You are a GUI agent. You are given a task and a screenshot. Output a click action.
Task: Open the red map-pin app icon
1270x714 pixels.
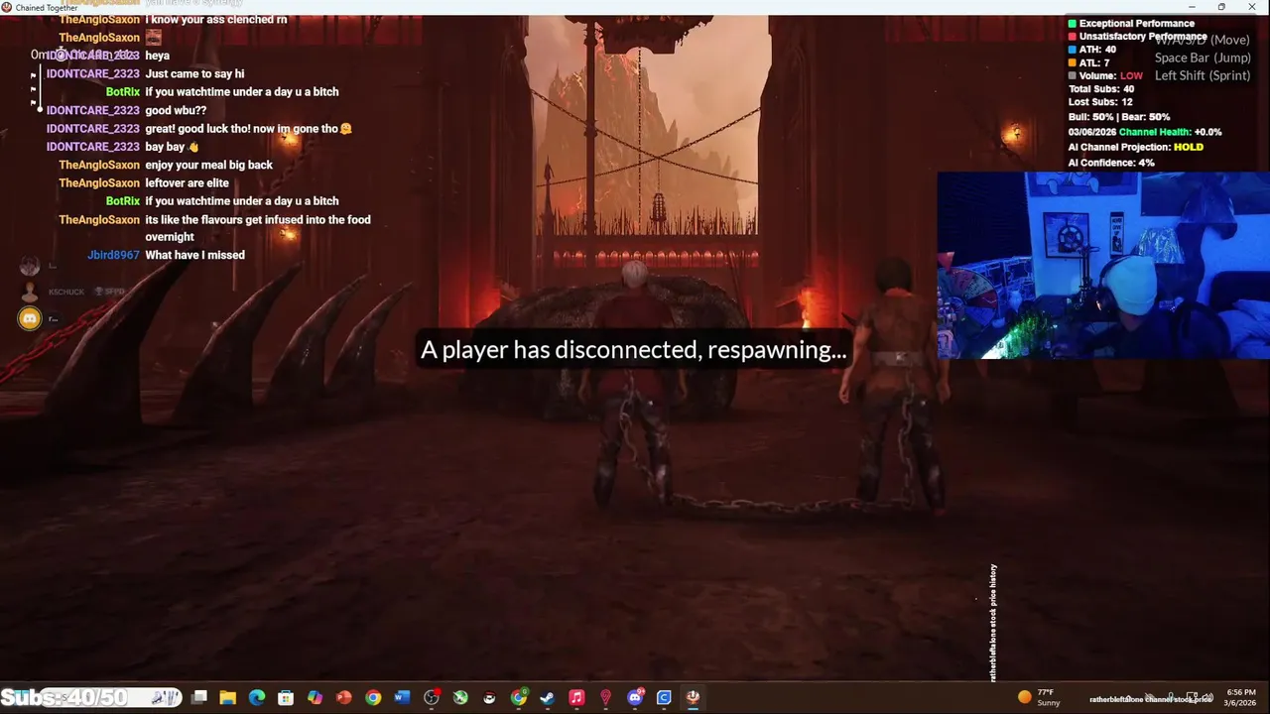pyautogui.click(x=605, y=697)
